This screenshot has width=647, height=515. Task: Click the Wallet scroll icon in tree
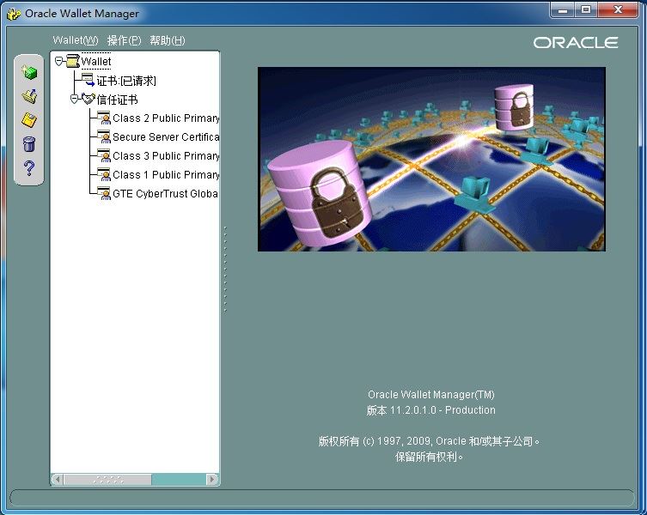pos(73,61)
